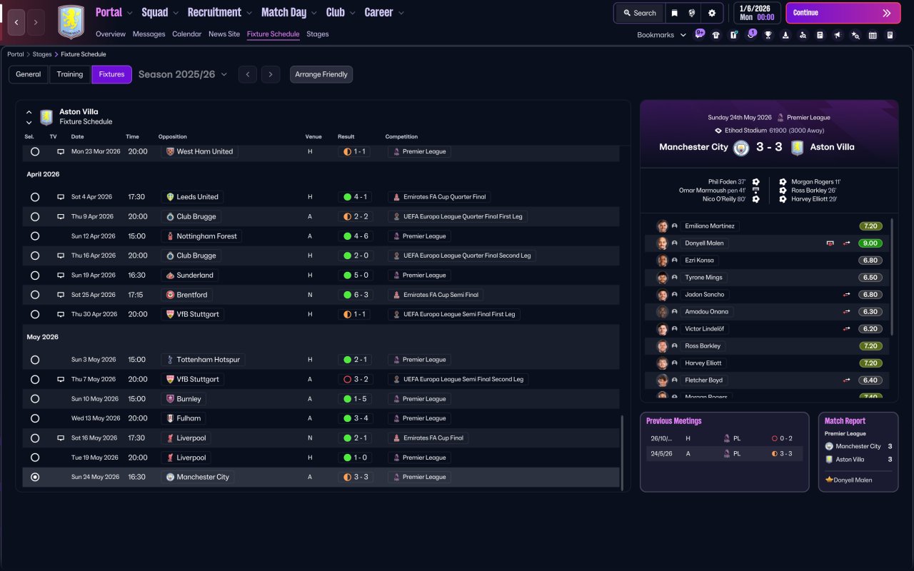Click the TV icon on Brentford row
The image size is (914, 571).
[61, 295]
